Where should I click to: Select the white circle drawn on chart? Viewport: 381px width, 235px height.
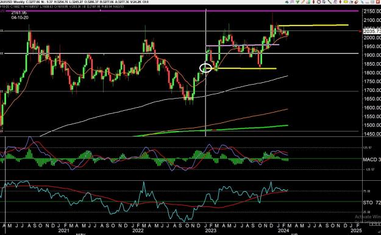[205, 68]
